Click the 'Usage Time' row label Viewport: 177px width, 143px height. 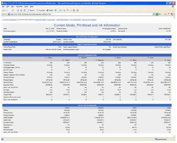(x=8, y=95)
